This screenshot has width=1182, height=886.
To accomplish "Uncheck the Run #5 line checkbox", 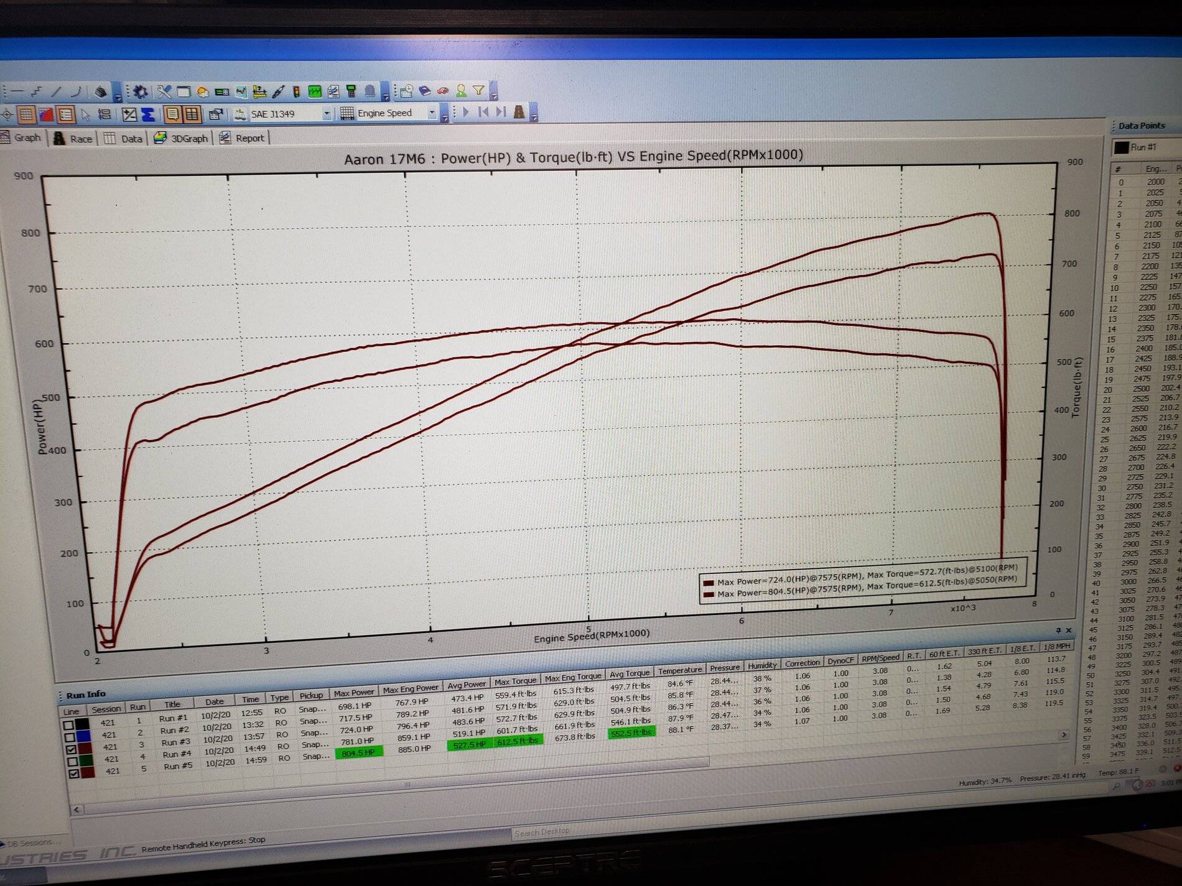I will point(73,773).
